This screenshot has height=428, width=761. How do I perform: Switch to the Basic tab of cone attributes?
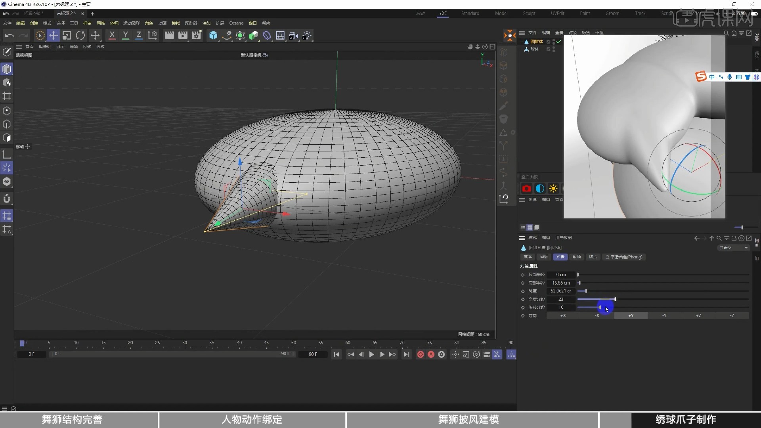coord(528,257)
